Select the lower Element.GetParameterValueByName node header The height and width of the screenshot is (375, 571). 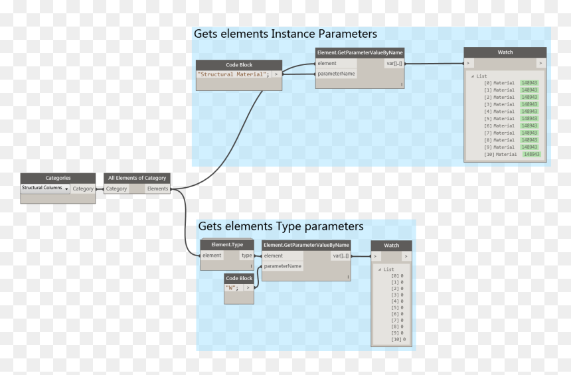(306, 245)
